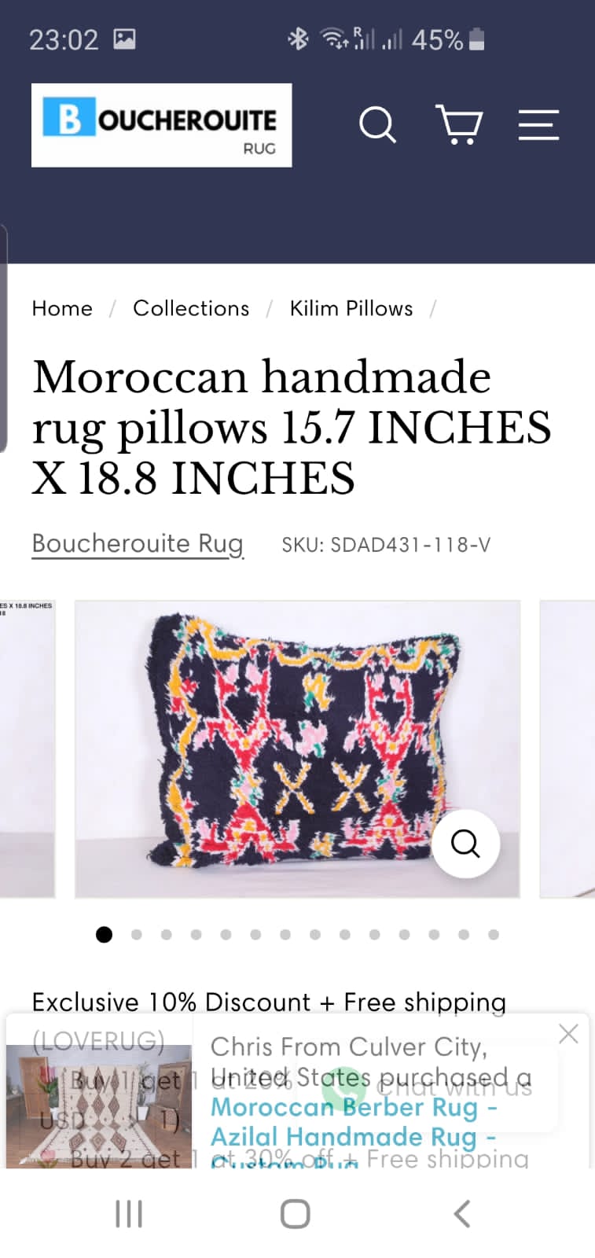This screenshot has height=1258, width=595.
Task: Click the Boucherouite Rug logo
Action: coord(161,125)
